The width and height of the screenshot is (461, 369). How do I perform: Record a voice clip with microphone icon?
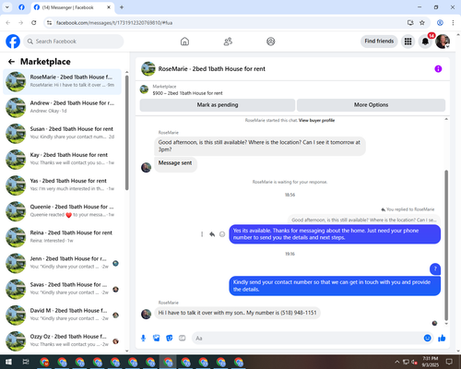pyautogui.click(x=143, y=339)
